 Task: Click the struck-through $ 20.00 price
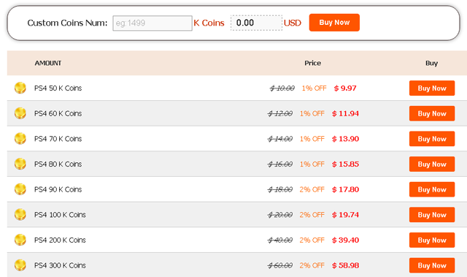click(x=280, y=215)
